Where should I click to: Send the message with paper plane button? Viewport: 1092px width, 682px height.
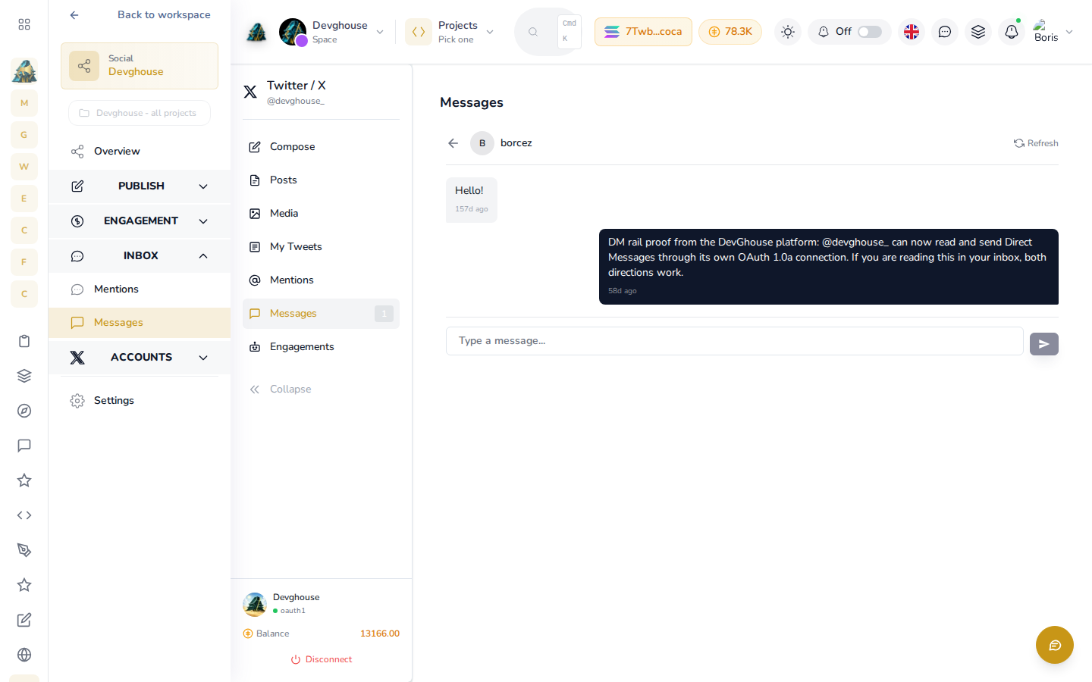(1044, 344)
